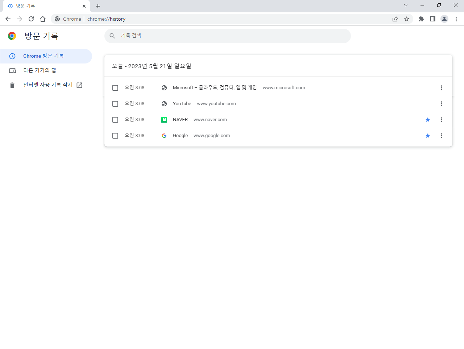
Task: Click the www.naver.com domain text
Action: pos(210,119)
